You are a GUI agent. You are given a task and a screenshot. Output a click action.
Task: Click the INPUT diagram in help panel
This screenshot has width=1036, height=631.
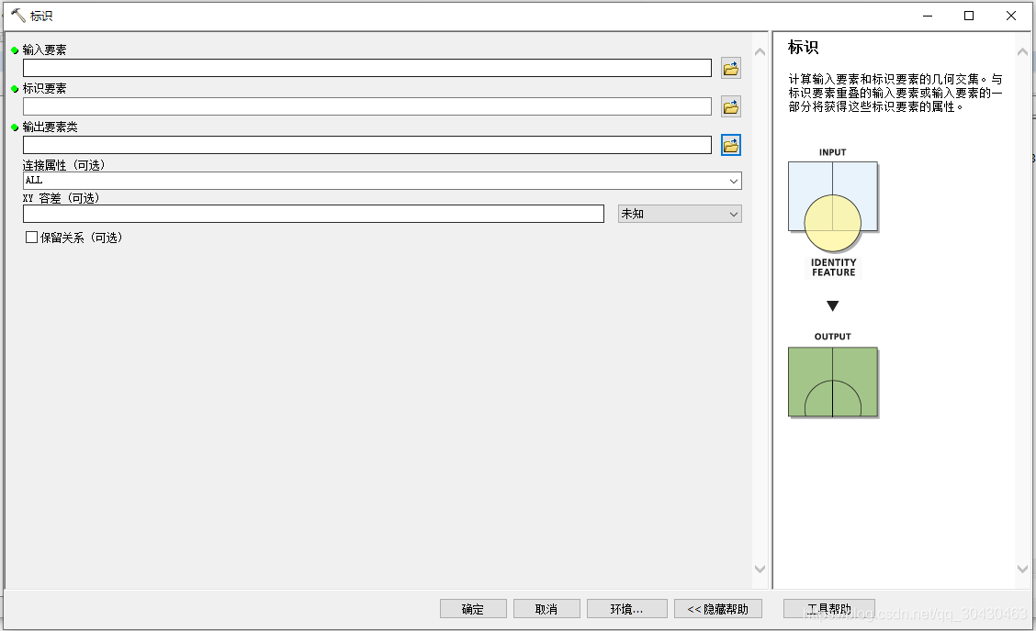coord(832,196)
